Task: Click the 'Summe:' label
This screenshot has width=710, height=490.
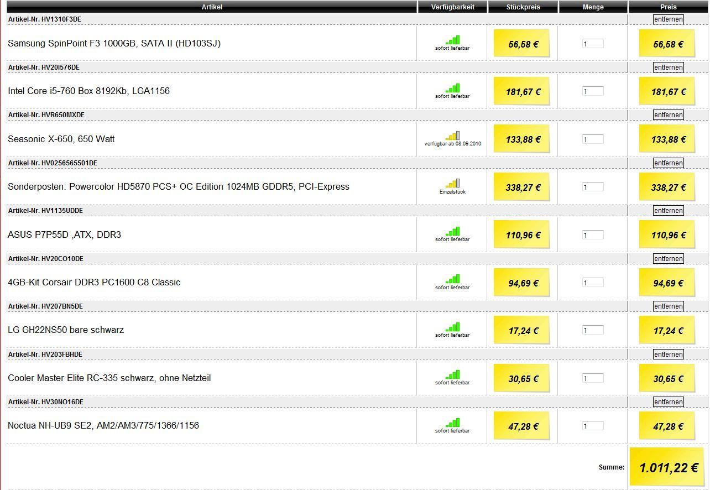Action: tap(612, 467)
